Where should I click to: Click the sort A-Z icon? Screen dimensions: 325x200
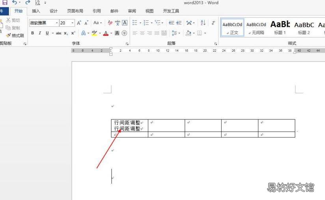[x=203, y=23]
